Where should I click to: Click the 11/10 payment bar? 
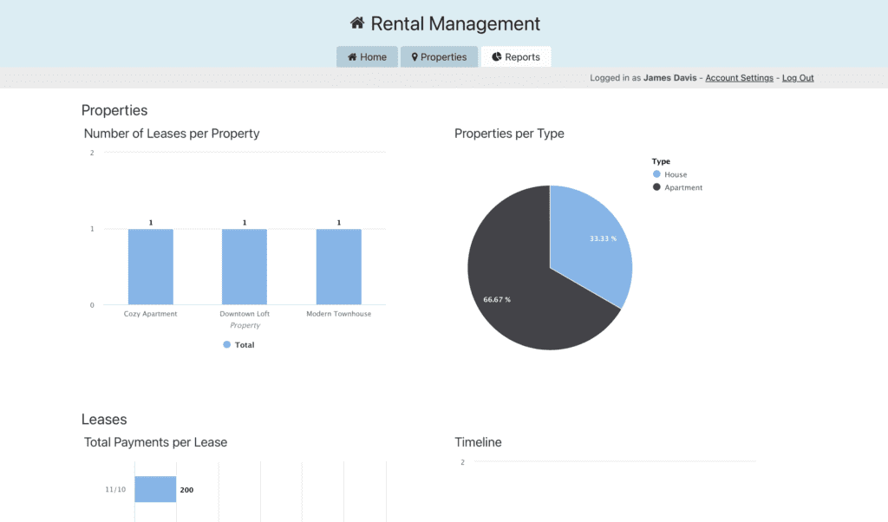coord(155,490)
